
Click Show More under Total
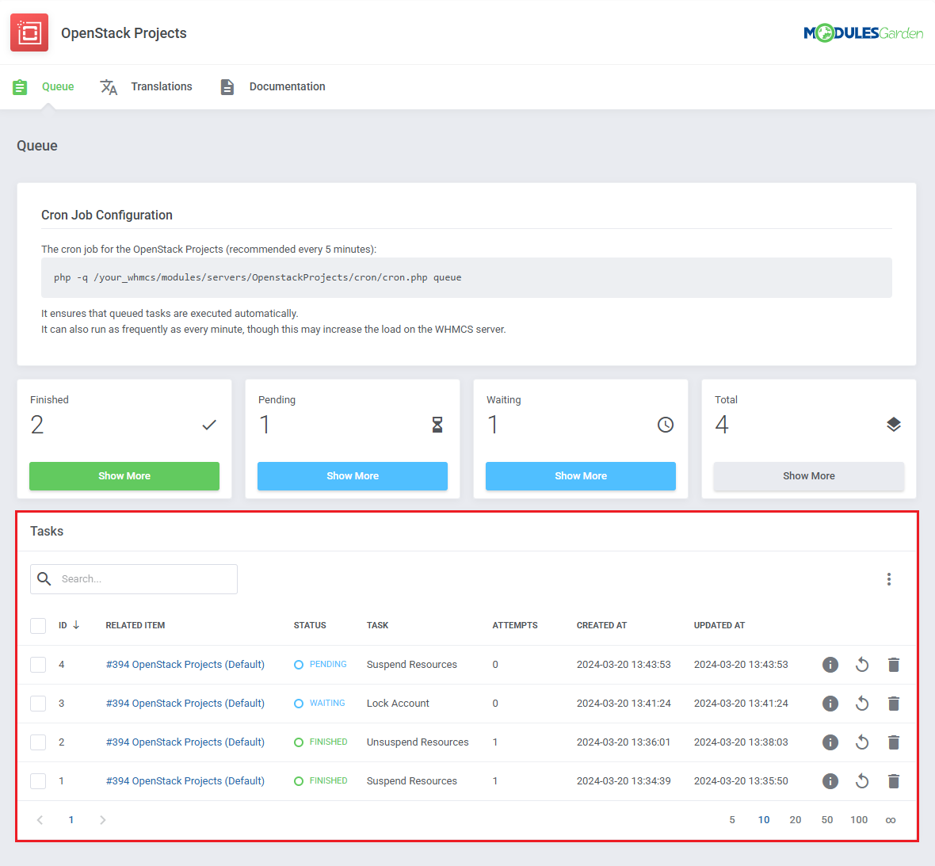point(808,476)
